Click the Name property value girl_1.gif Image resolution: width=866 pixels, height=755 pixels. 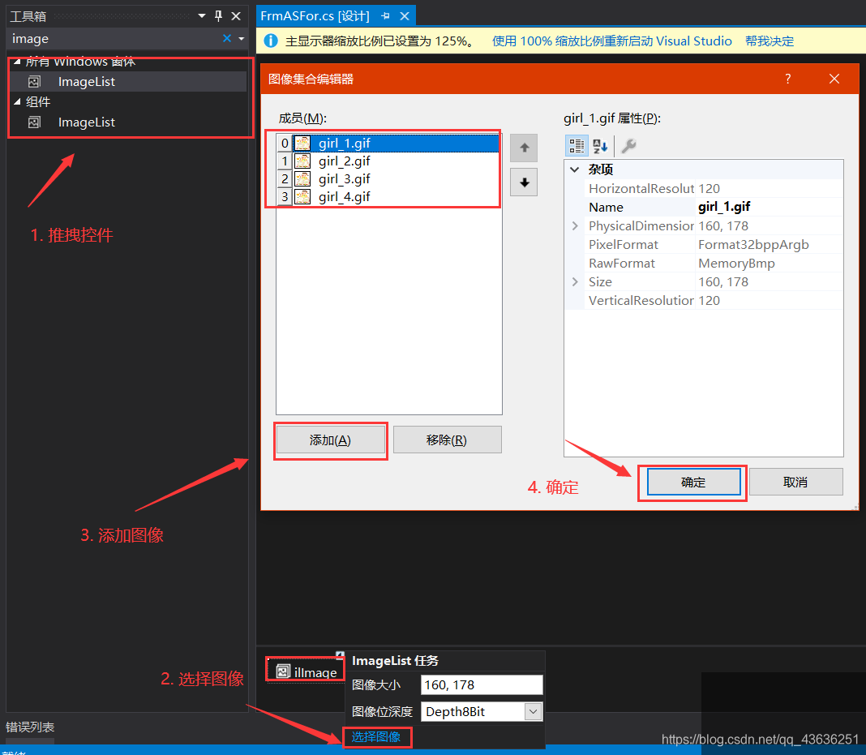click(724, 207)
